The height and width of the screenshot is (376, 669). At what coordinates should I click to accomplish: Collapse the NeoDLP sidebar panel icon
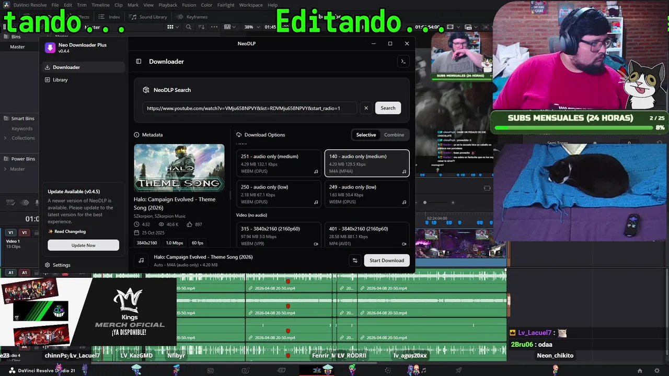(x=139, y=62)
